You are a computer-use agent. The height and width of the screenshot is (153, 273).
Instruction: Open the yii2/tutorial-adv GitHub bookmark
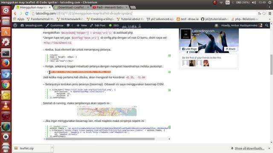pyautogui.click(x=215, y=19)
